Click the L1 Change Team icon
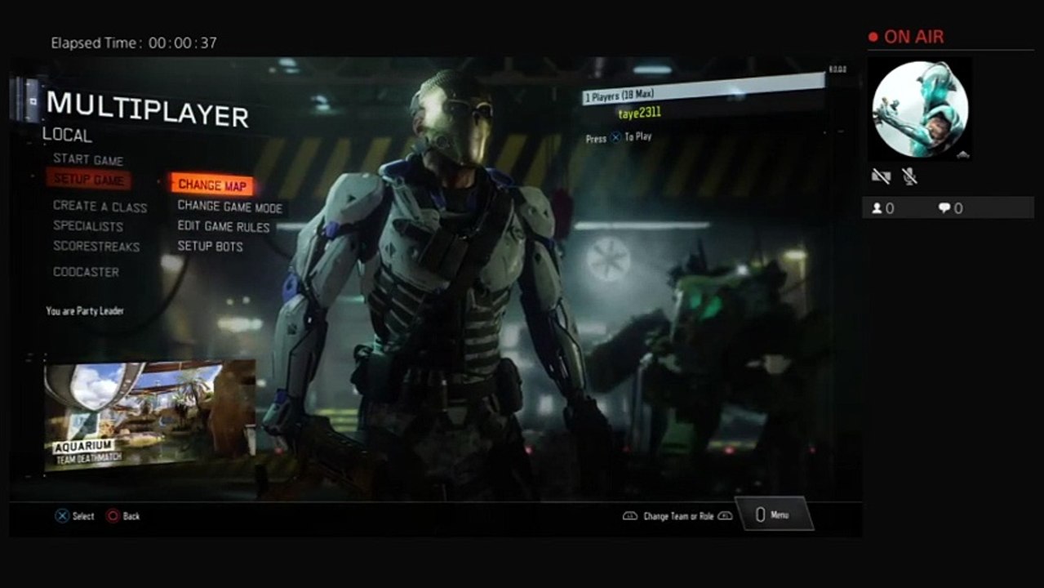The width and height of the screenshot is (1044, 588). click(x=629, y=516)
